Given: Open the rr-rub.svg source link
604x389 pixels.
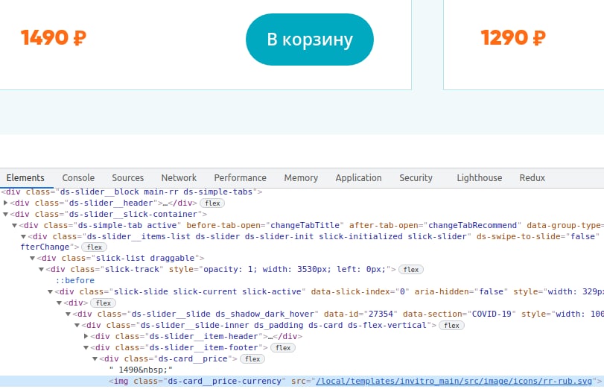Looking at the screenshot, I should [454, 381].
